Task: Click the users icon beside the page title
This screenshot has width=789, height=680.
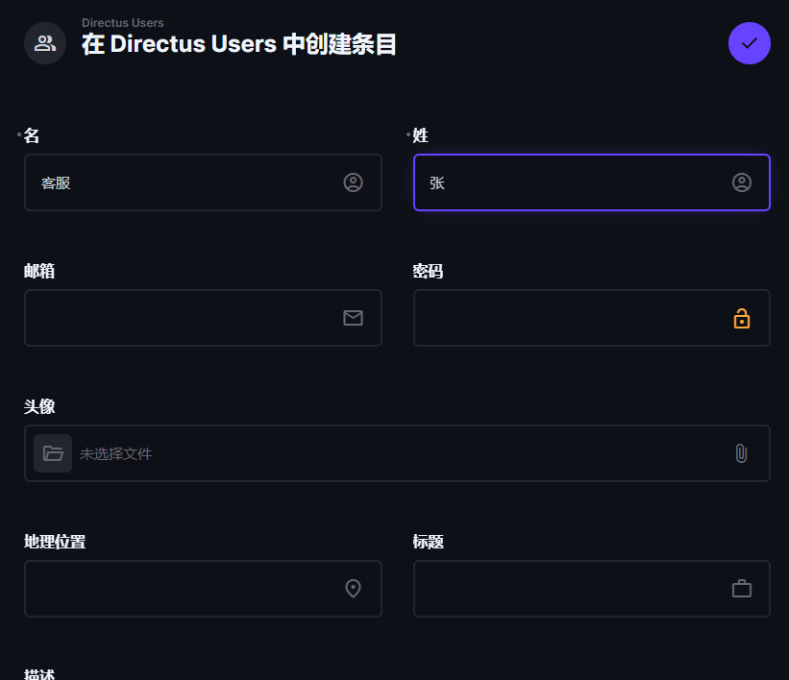Action: (x=45, y=43)
